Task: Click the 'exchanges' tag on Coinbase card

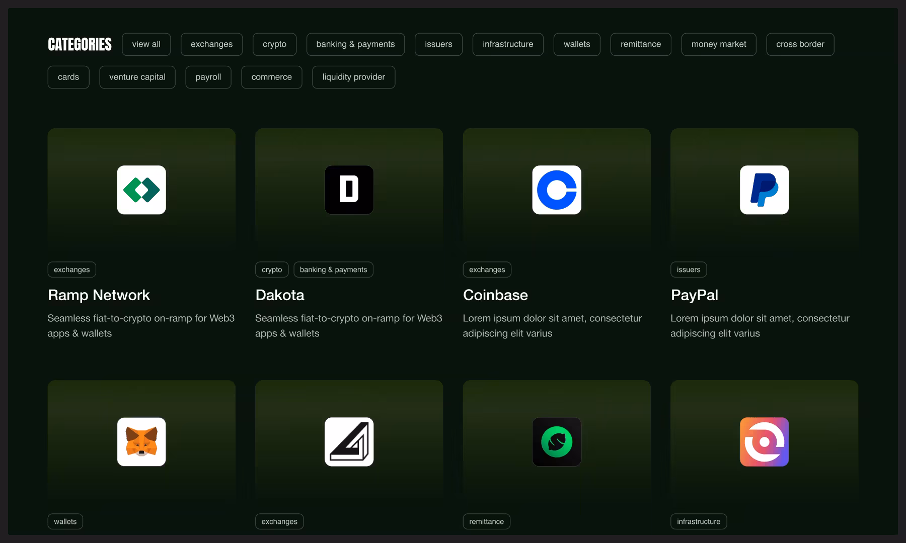Action: pyautogui.click(x=487, y=269)
